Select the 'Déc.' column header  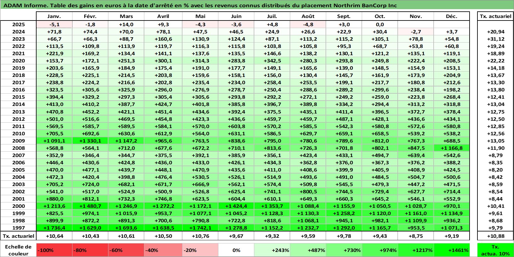[452, 16]
